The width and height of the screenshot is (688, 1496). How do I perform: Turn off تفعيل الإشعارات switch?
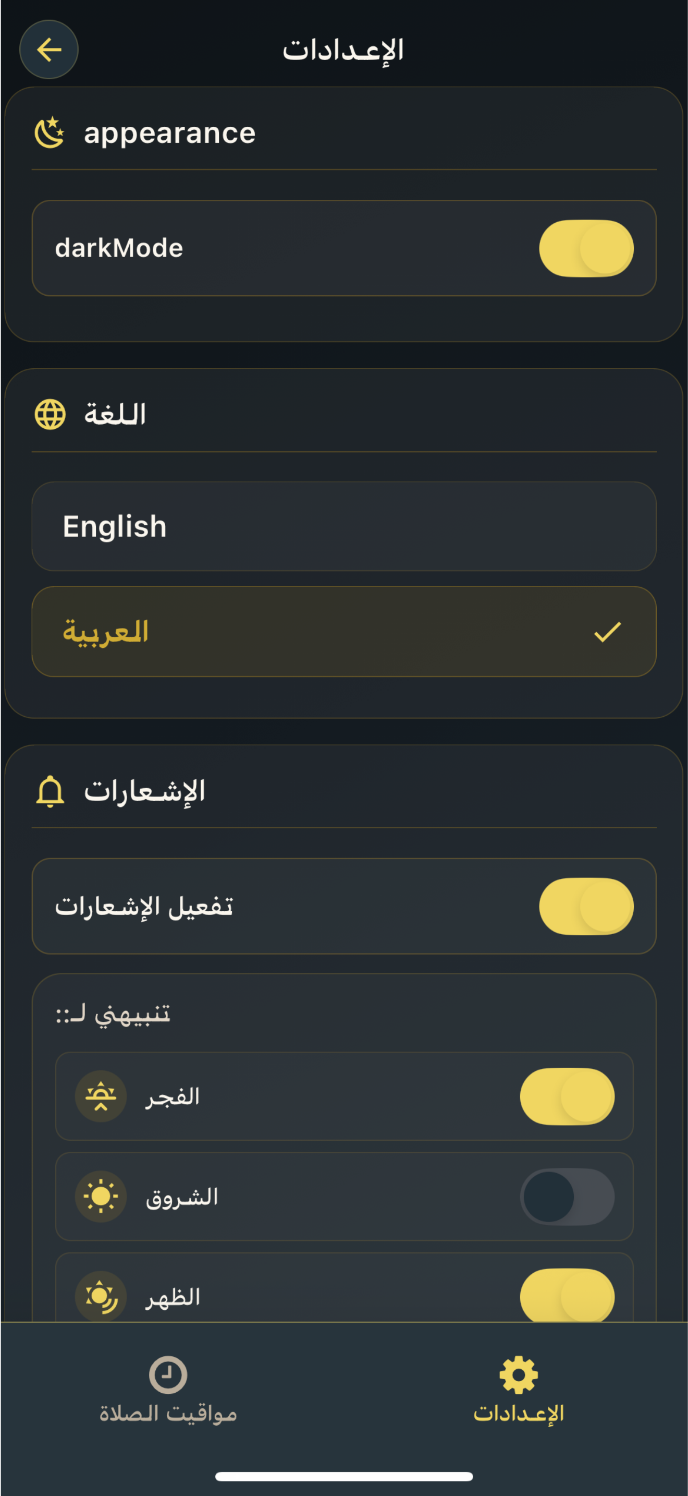pos(586,906)
